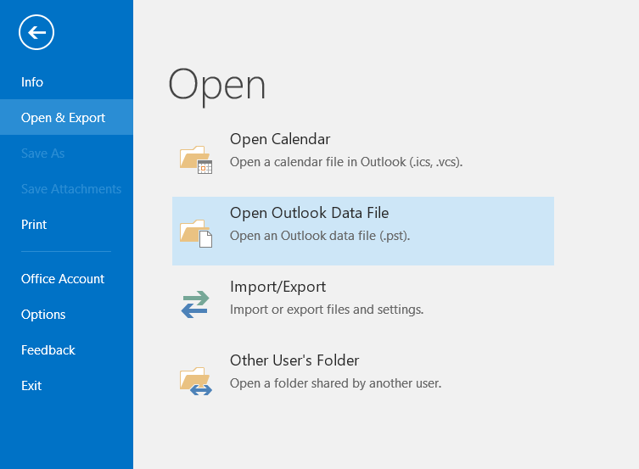Open Outlook Options
639x469 pixels.
pyautogui.click(x=43, y=315)
